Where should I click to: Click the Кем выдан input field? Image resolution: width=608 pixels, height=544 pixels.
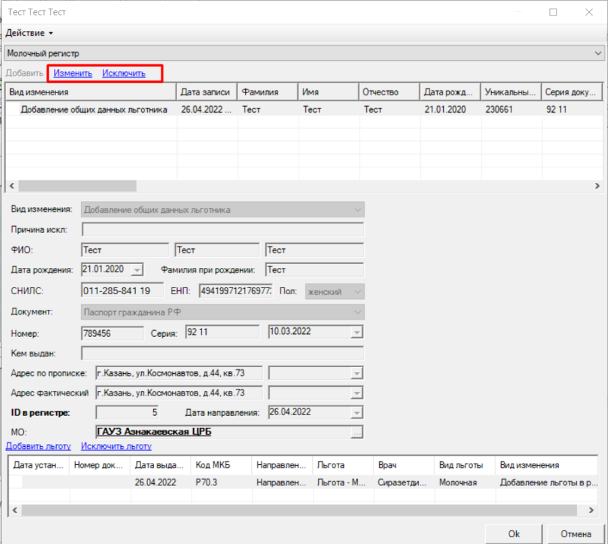point(222,354)
